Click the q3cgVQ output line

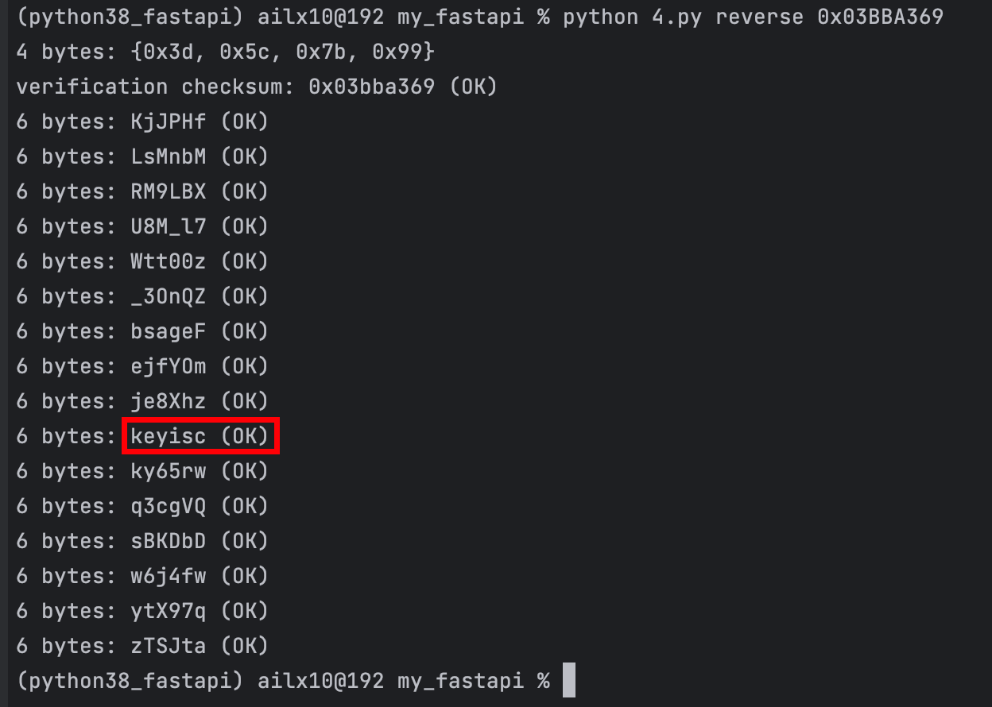[x=142, y=506]
